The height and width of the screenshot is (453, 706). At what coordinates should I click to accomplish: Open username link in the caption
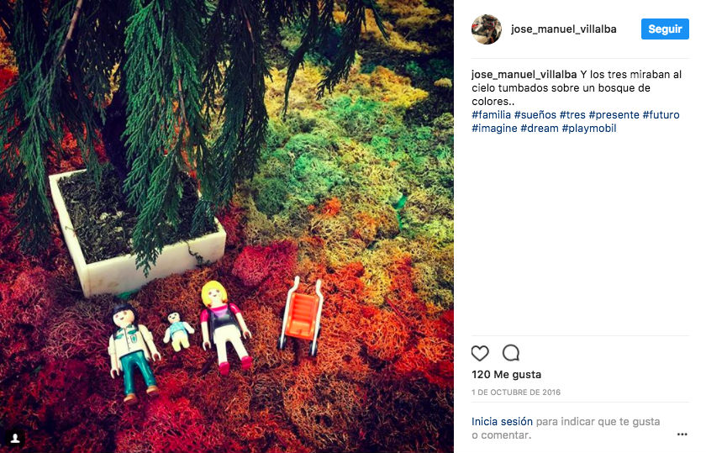tap(524, 74)
